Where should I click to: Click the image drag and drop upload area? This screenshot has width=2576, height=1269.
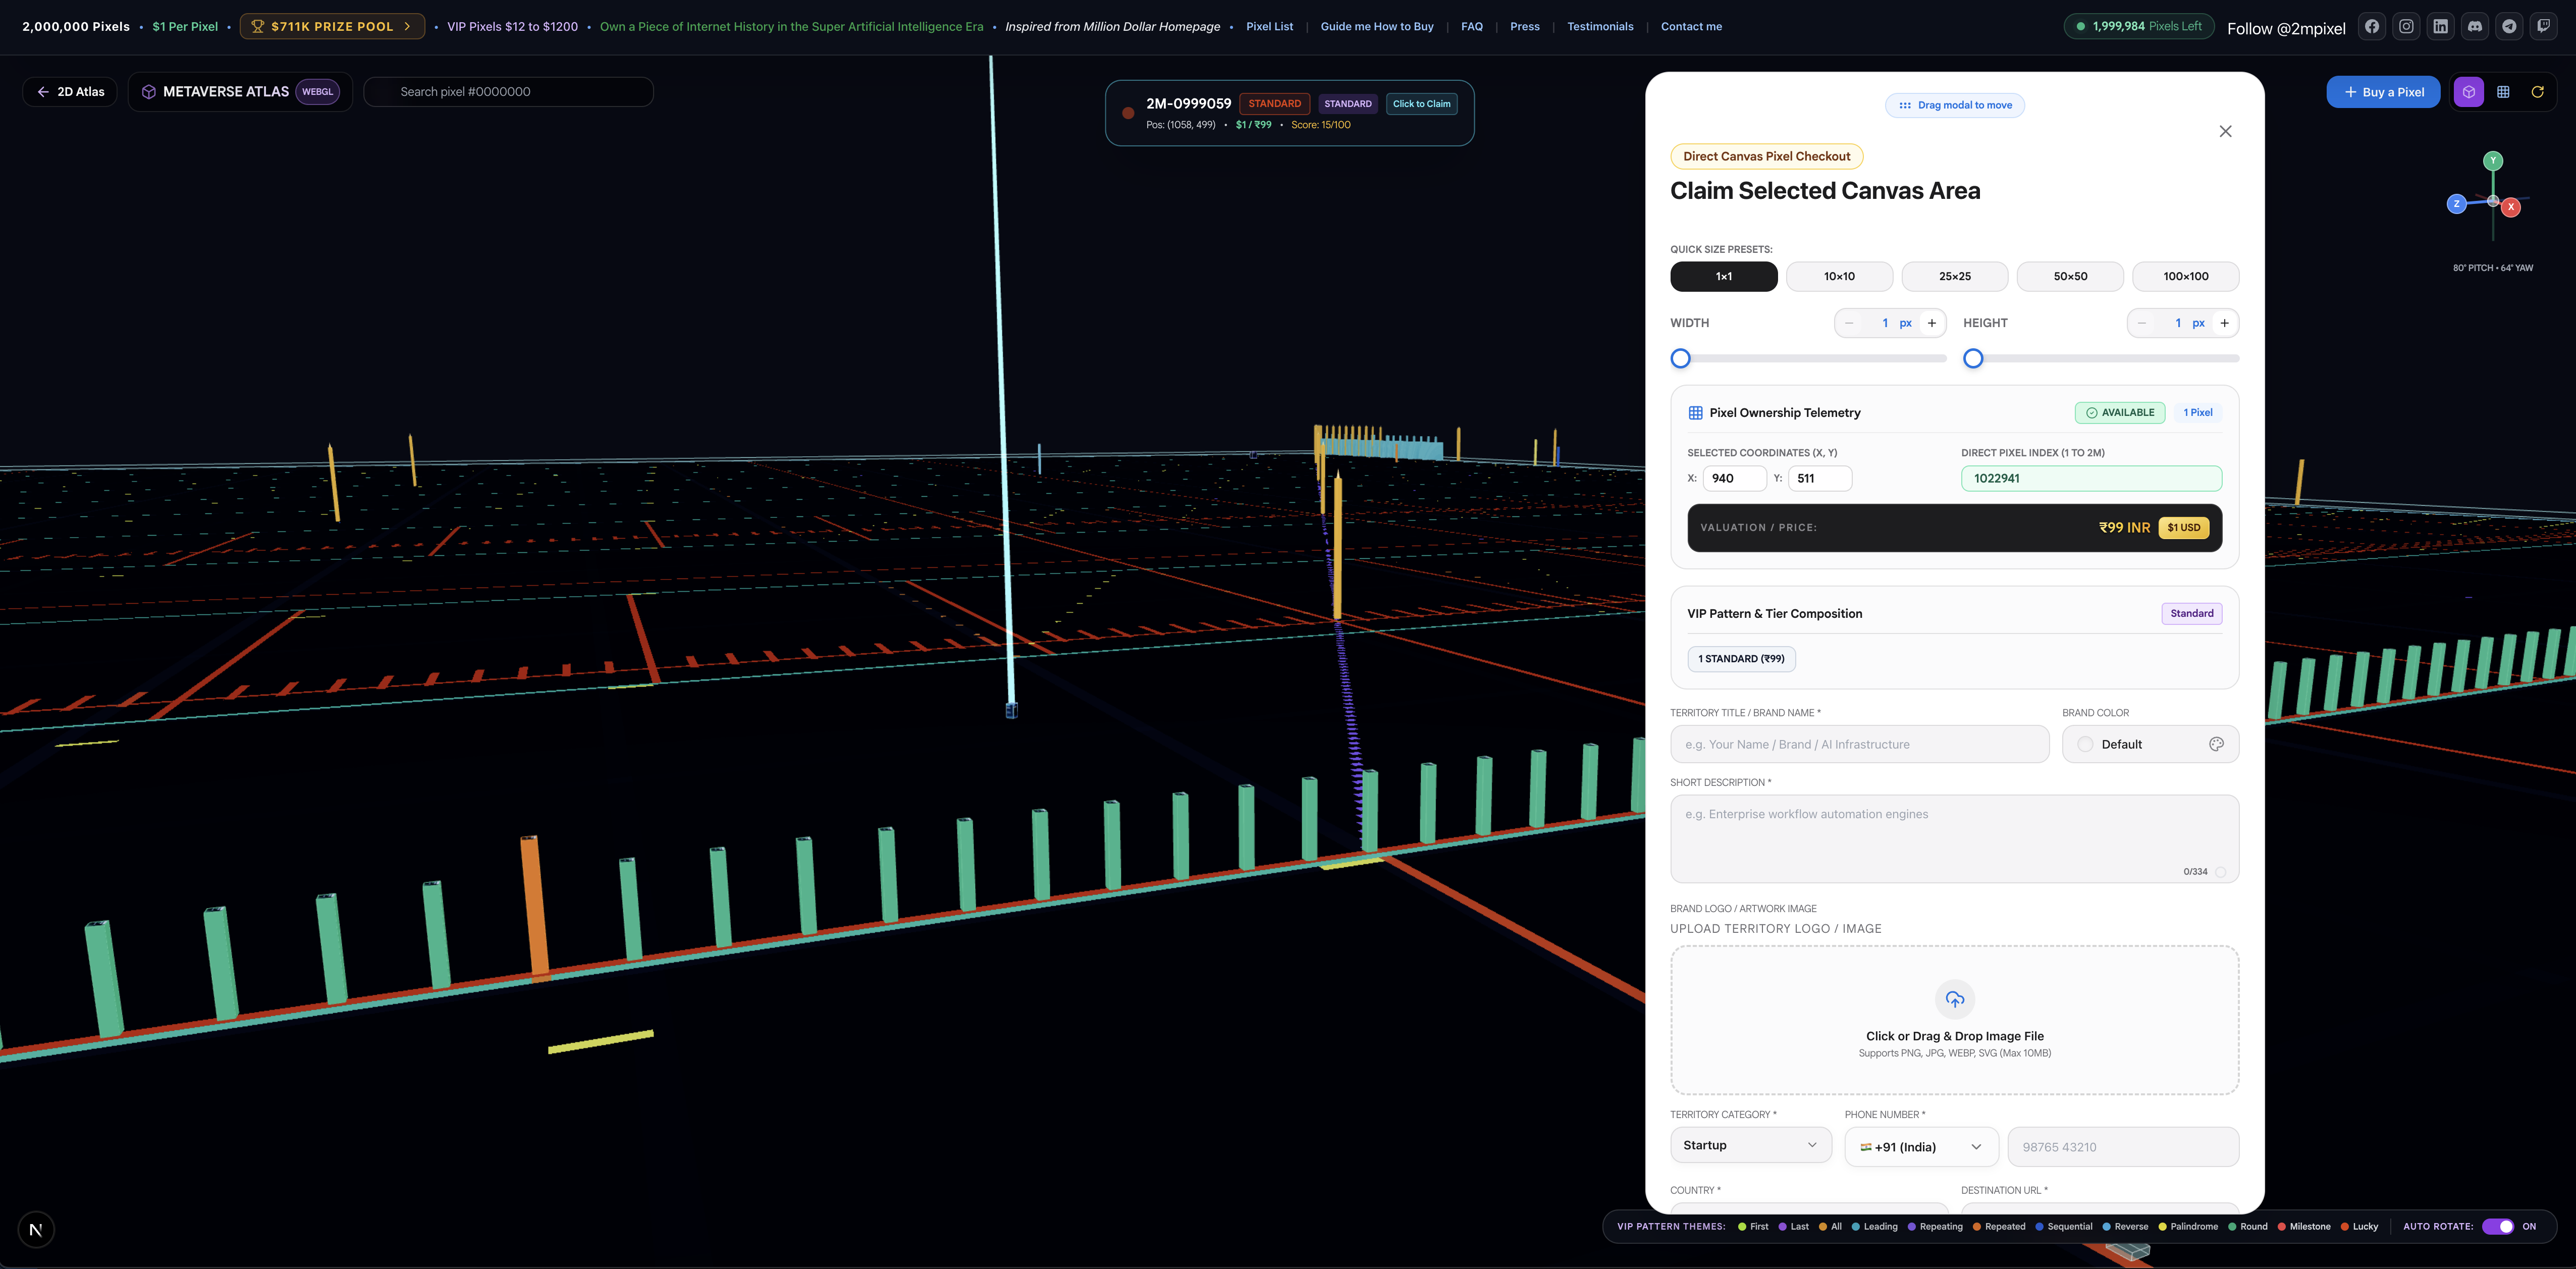(x=1954, y=1020)
